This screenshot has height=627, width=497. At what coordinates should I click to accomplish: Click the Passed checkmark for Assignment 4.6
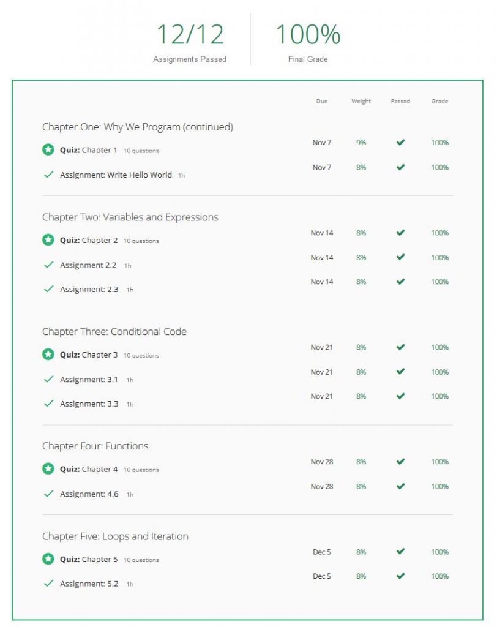(x=400, y=486)
